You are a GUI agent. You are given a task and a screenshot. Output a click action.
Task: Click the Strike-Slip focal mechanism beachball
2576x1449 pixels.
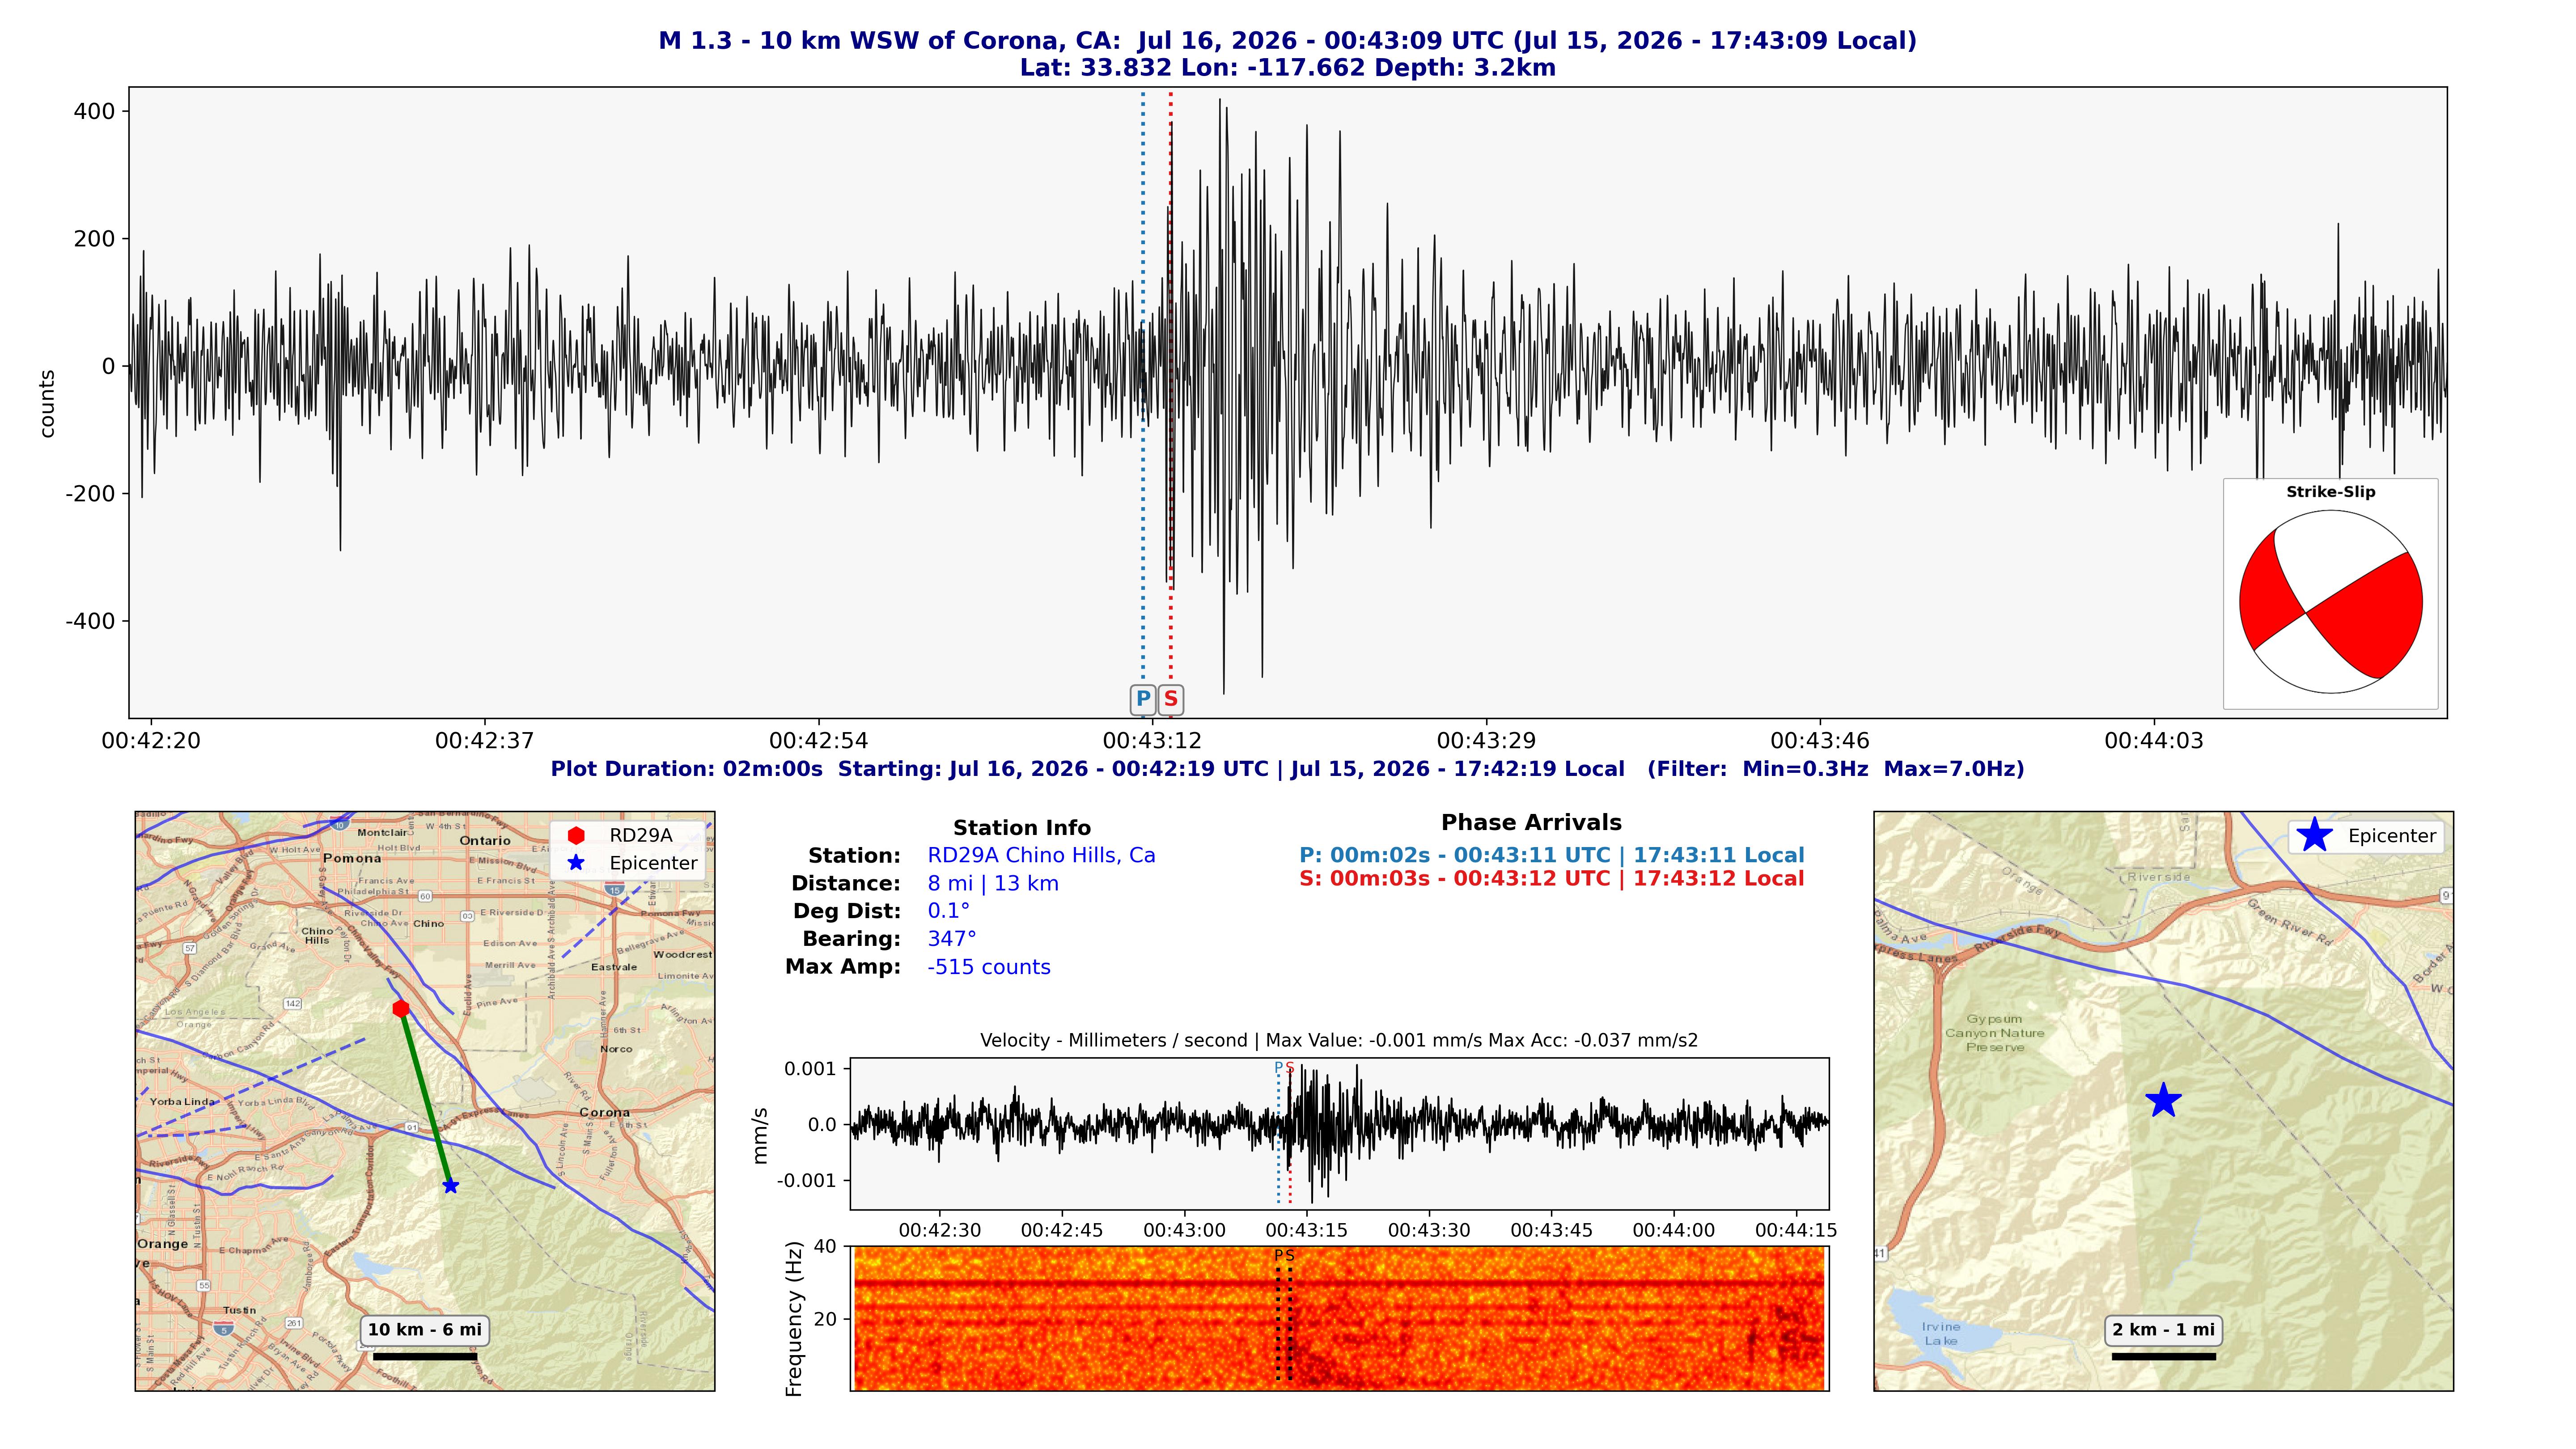pyautogui.click(x=2331, y=602)
